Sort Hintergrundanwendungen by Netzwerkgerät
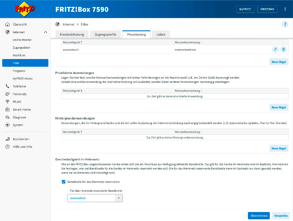The width and height of the screenshot is (293, 221). (x=72, y=132)
